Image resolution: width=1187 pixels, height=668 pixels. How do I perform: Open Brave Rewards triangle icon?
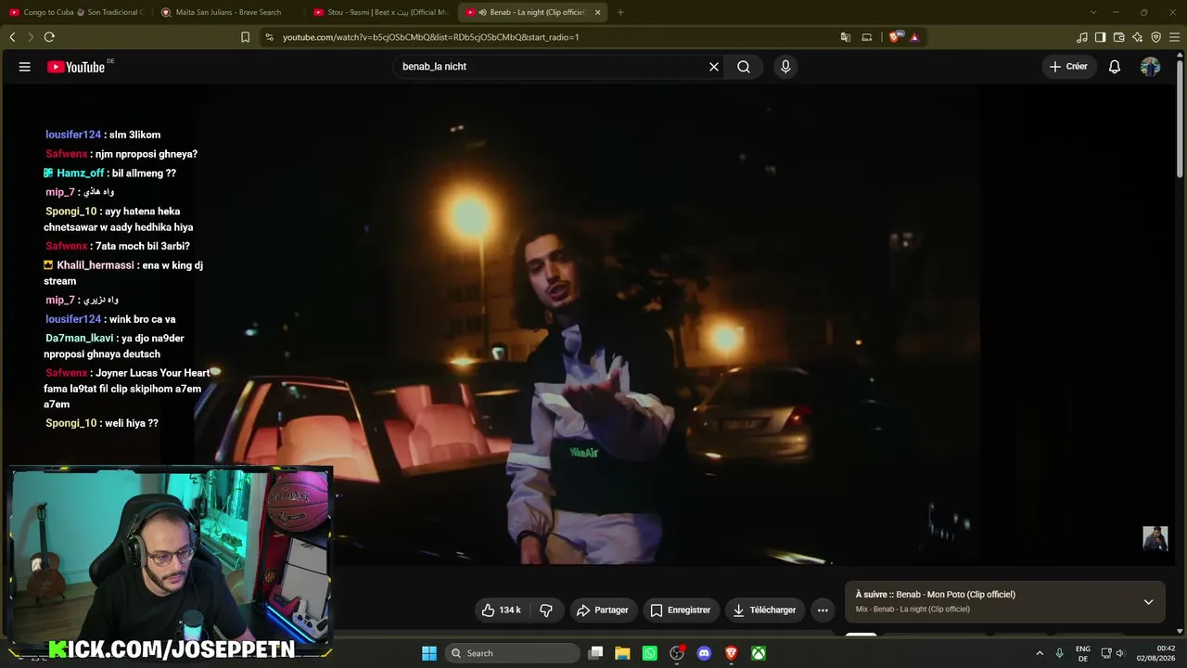click(915, 37)
